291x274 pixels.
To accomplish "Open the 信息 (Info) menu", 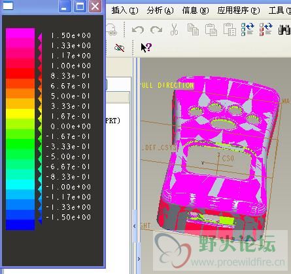I will (196, 10).
